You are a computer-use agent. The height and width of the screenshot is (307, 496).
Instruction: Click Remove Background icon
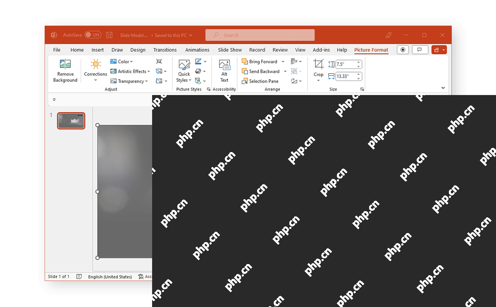coord(65,64)
